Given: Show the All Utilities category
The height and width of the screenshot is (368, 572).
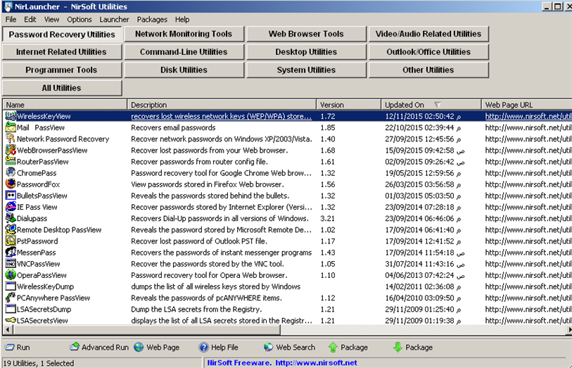Looking at the screenshot, I should [x=62, y=88].
